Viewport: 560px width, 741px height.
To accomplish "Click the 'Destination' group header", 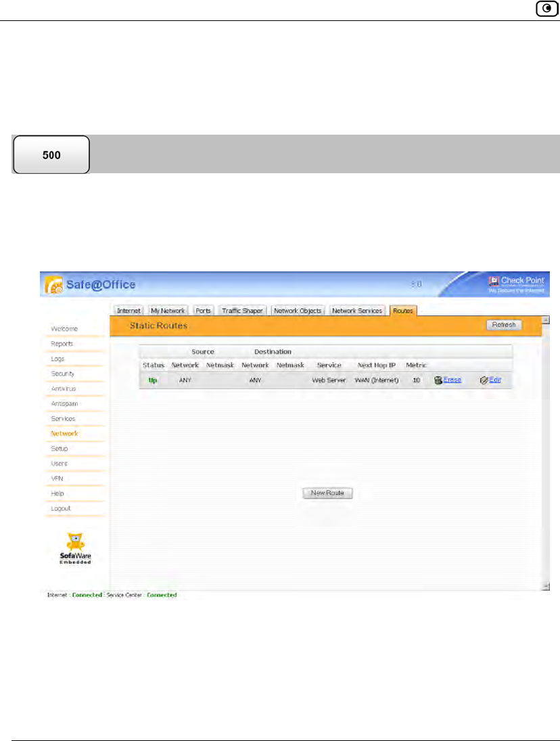I will pos(273,352).
